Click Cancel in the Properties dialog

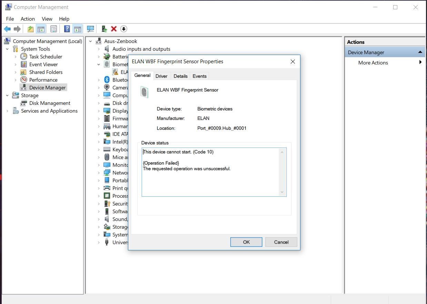[281, 242]
